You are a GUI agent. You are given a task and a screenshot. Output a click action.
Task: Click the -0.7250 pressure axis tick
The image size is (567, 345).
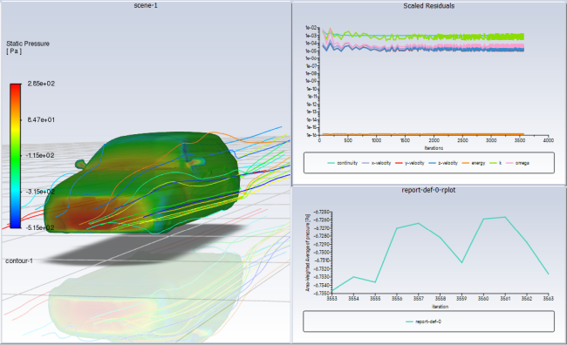click(322, 212)
